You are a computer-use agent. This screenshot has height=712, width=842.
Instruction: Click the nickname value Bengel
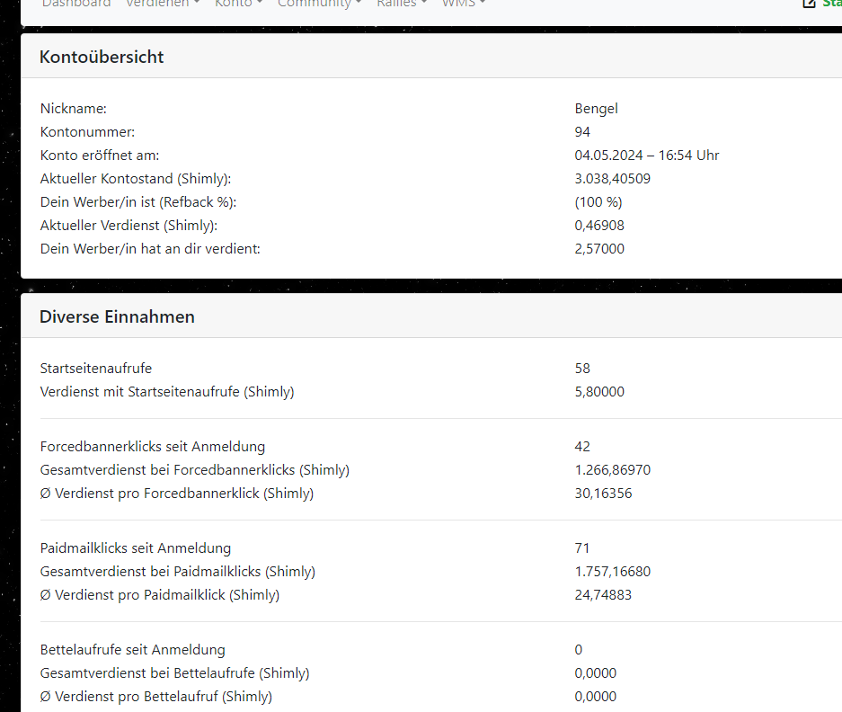click(596, 109)
